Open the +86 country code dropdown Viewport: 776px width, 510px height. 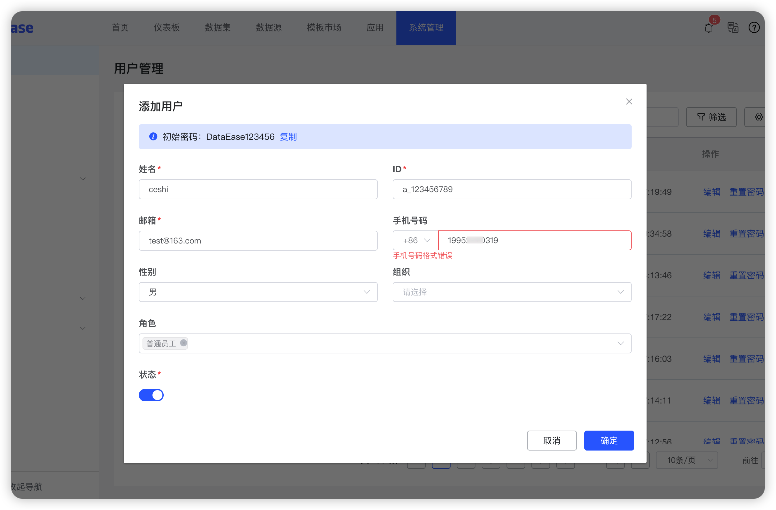[x=415, y=240]
